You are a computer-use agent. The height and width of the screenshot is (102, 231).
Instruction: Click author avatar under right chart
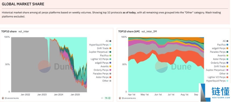coord(120,98)
